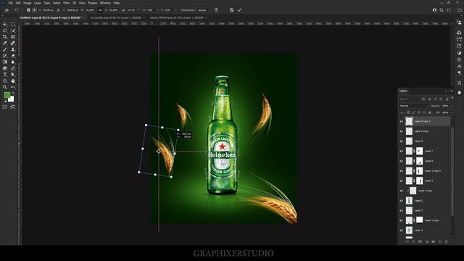Hide Layer 8 copy 2 via eye icon
464x261 pixels.
pyautogui.click(x=401, y=121)
